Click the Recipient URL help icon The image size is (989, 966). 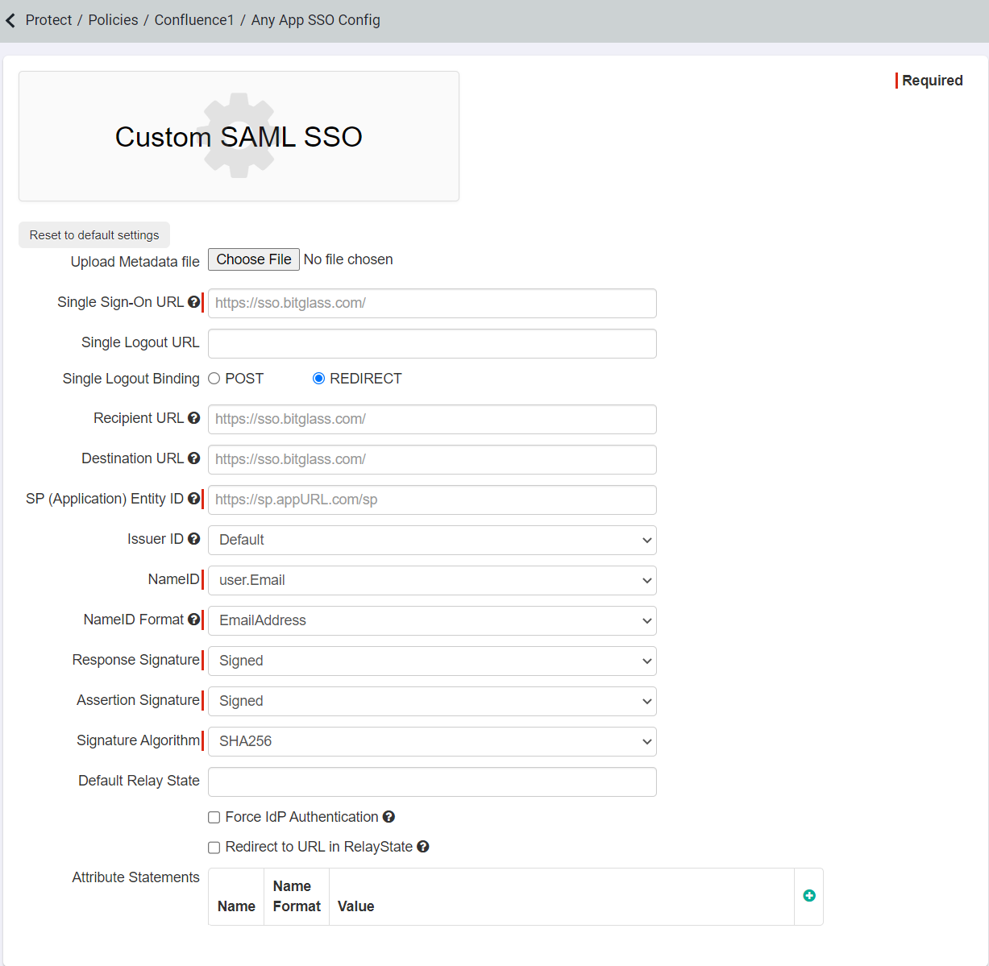coord(194,417)
